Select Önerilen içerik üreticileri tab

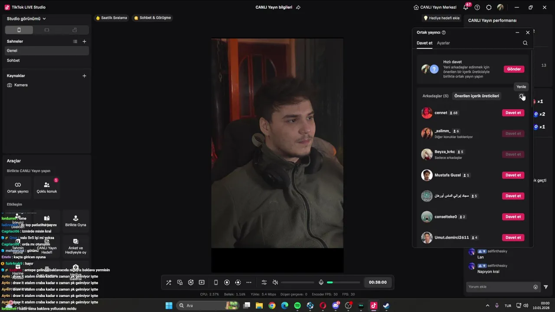(477, 96)
